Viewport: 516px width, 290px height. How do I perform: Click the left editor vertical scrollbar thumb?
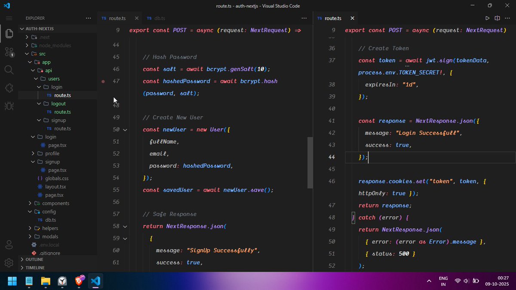pyautogui.click(x=310, y=163)
